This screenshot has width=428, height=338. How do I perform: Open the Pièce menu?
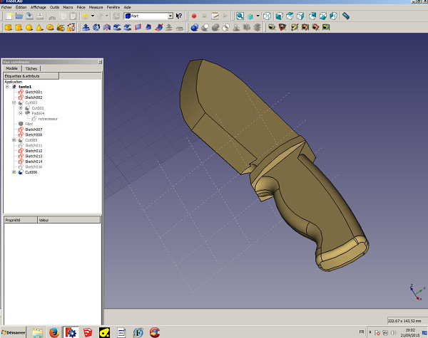(81, 7)
